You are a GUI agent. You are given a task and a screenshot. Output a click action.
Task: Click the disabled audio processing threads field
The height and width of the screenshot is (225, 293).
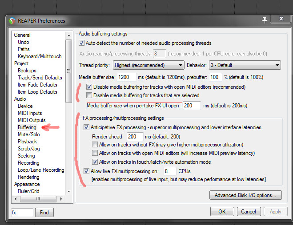(x=159, y=54)
